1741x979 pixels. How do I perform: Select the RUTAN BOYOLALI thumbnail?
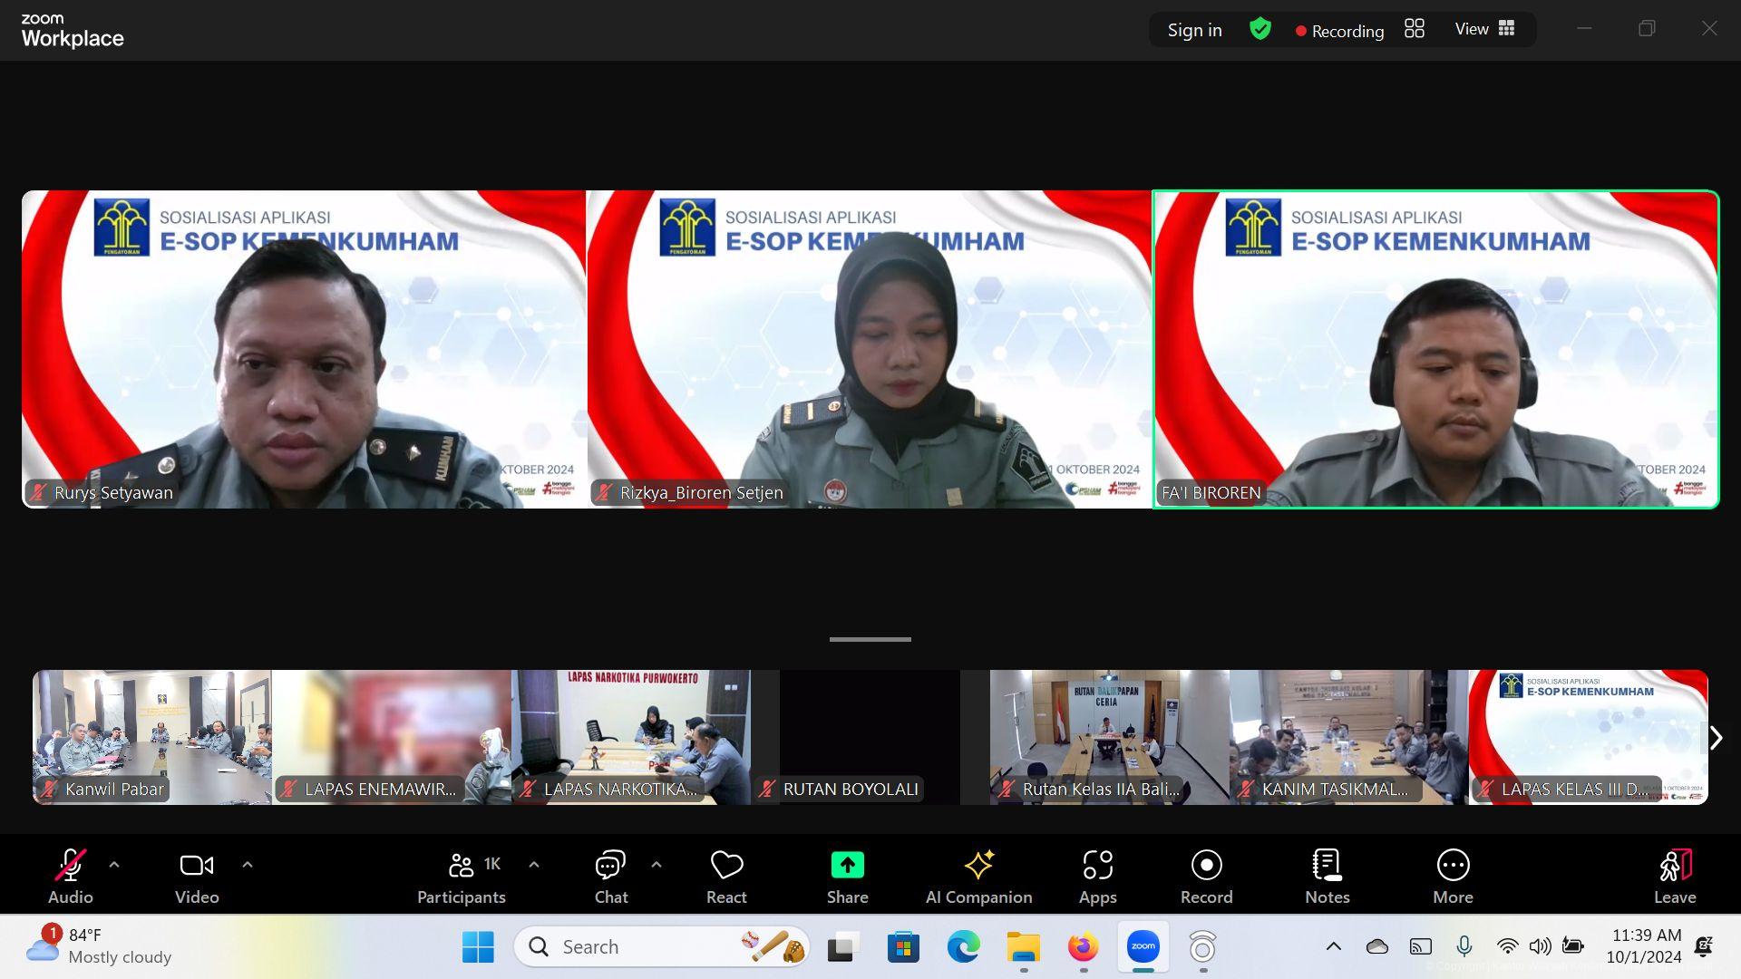pyautogui.click(x=870, y=737)
